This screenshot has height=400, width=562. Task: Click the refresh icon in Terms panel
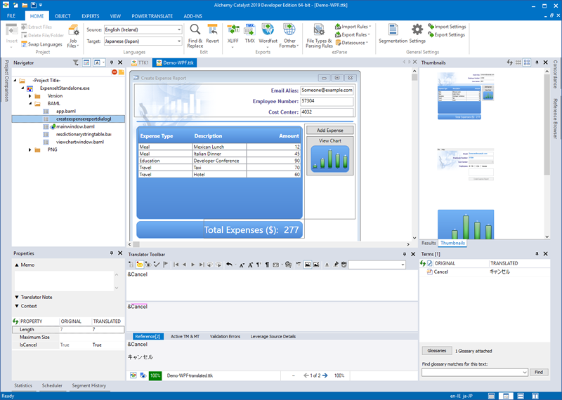(423, 263)
